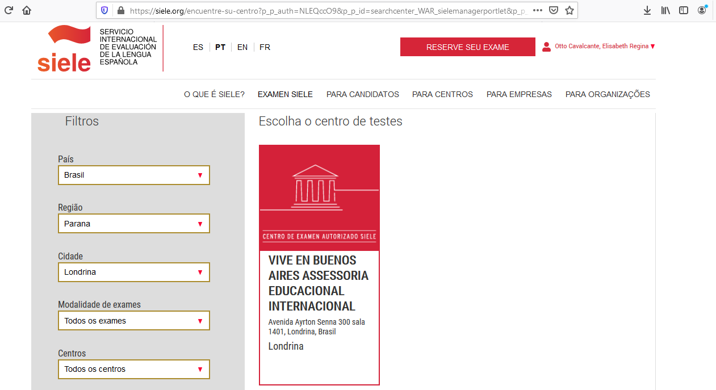
Task: Open the Modalidade de exames dropdown
Action: [134, 321]
